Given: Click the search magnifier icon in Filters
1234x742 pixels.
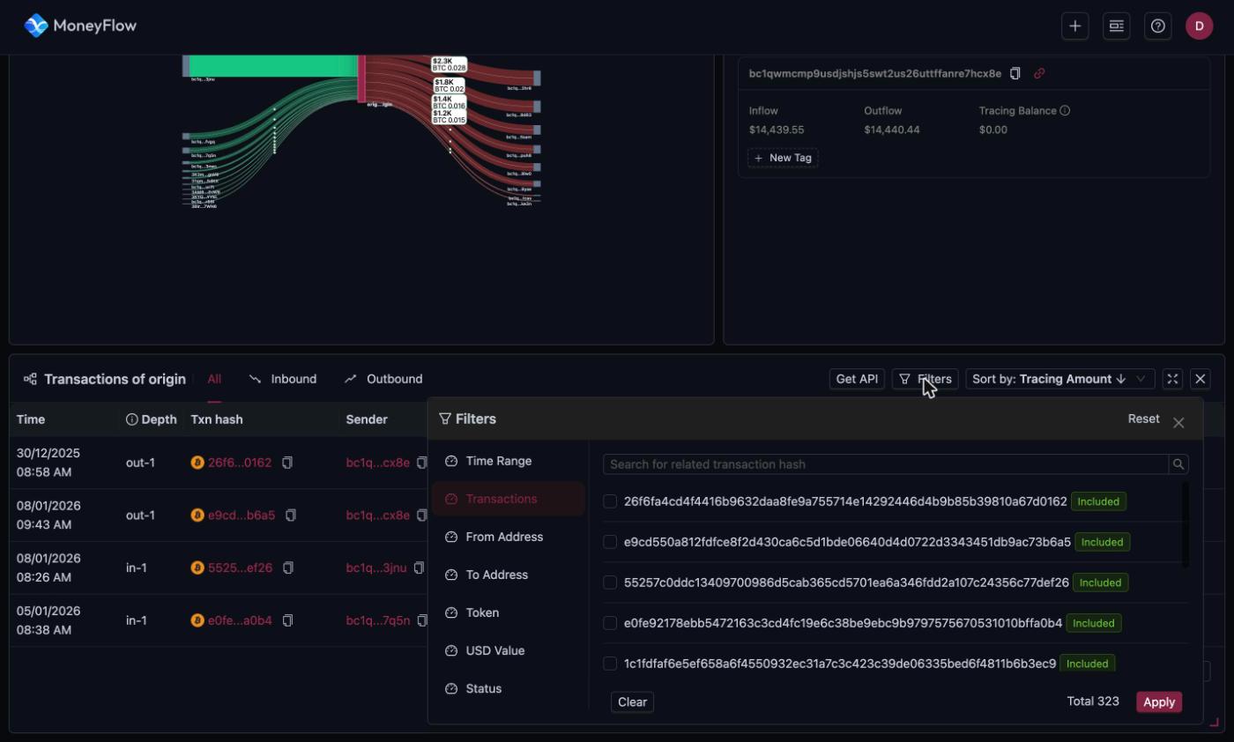Looking at the screenshot, I should [1178, 464].
